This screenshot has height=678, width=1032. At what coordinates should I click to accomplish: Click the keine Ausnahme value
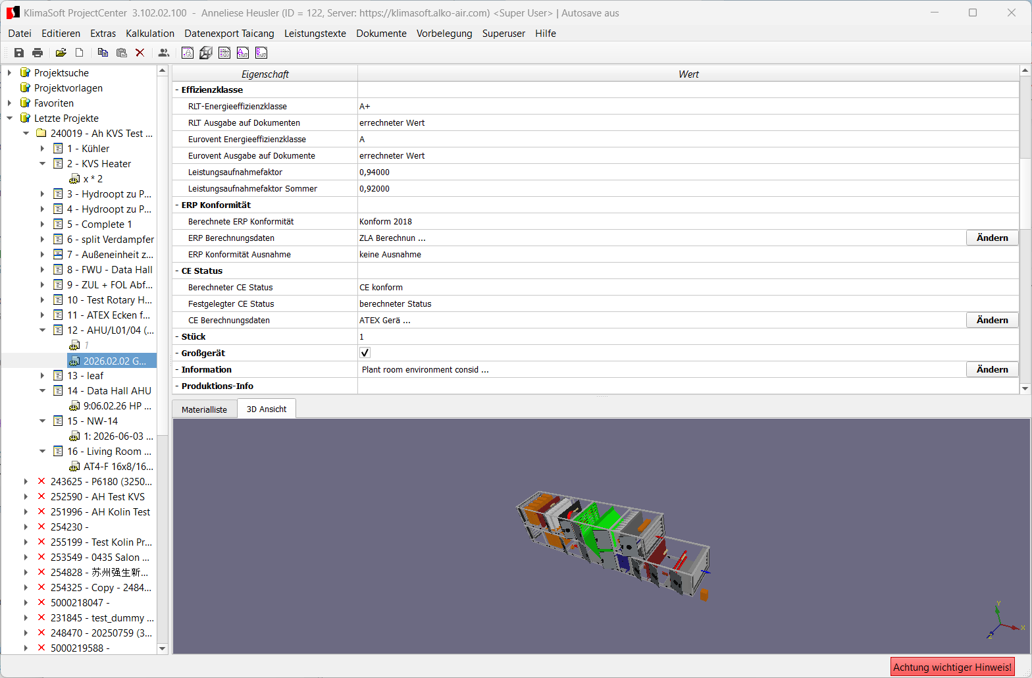[x=390, y=254]
